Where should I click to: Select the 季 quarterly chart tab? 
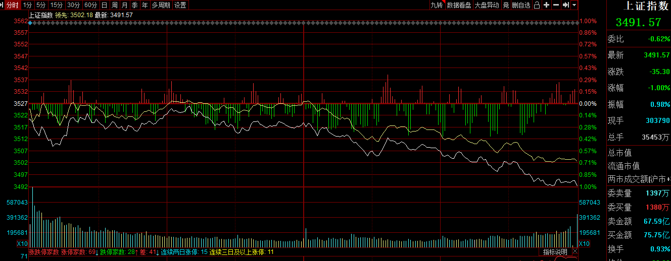click(x=135, y=5)
